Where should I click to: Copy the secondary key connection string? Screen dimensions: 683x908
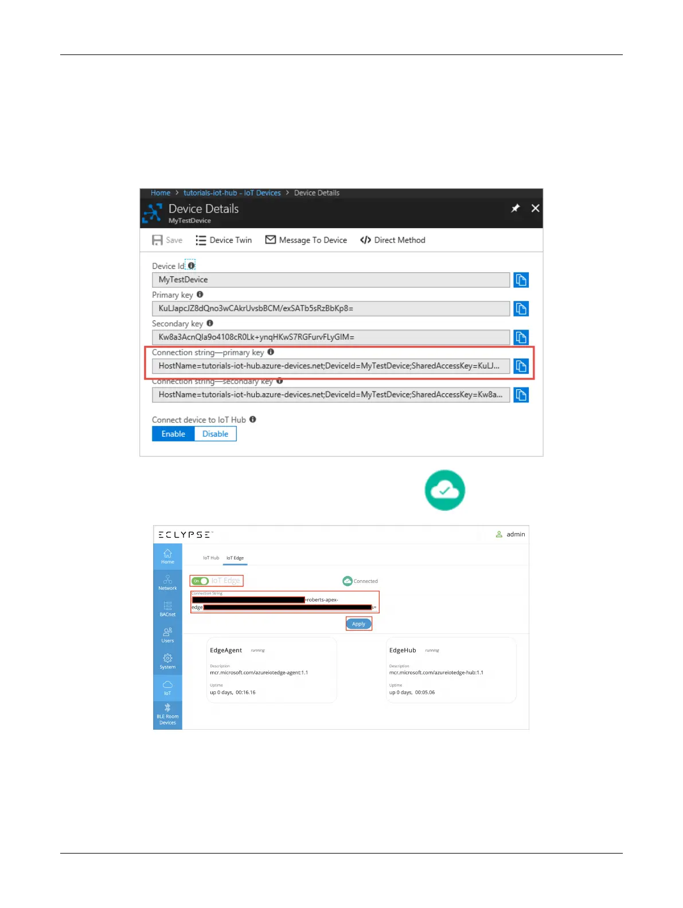[x=521, y=395]
